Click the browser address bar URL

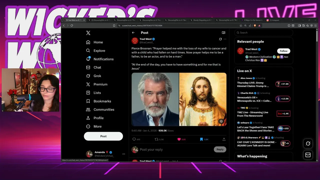point(142,25)
